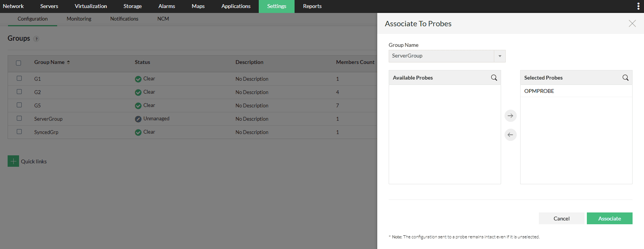
Task: Expand the Quick links section
Action: click(34, 161)
